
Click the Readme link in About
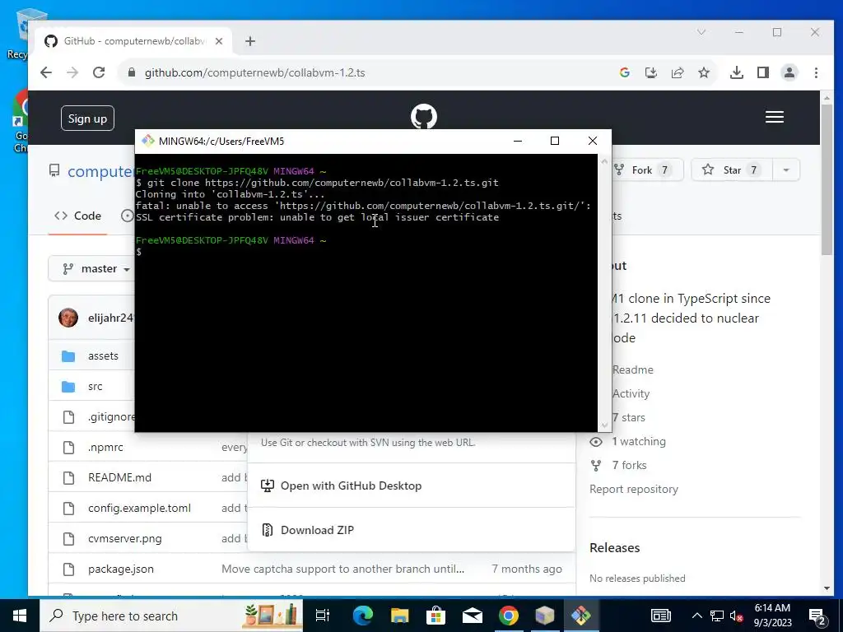633,369
